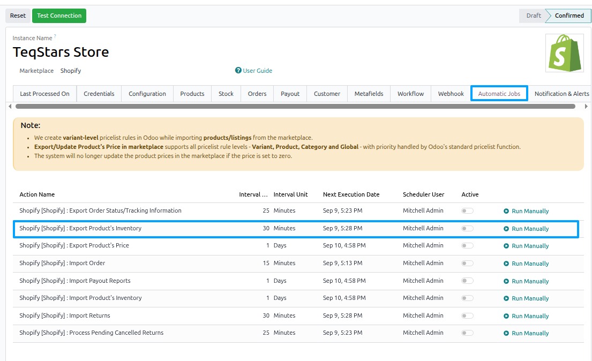Switch to the Workflow tab
592x361 pixels.
[x=410, y=94]
